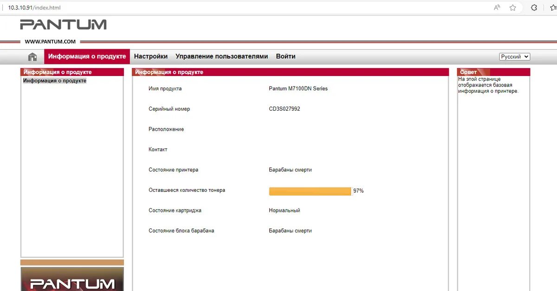Click drum status value next to Состояние блока барабана

(x=291, y=231)
